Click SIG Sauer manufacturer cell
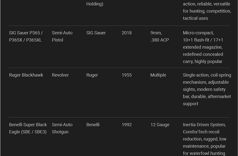Screen dimensions: 238x156 coord(96,33)
